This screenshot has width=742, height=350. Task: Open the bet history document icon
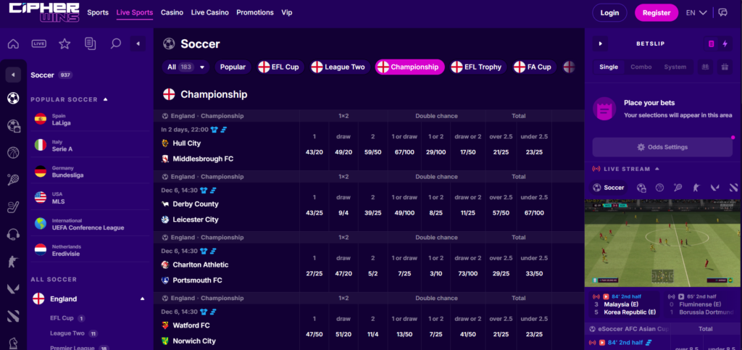(x=90, y=44)
